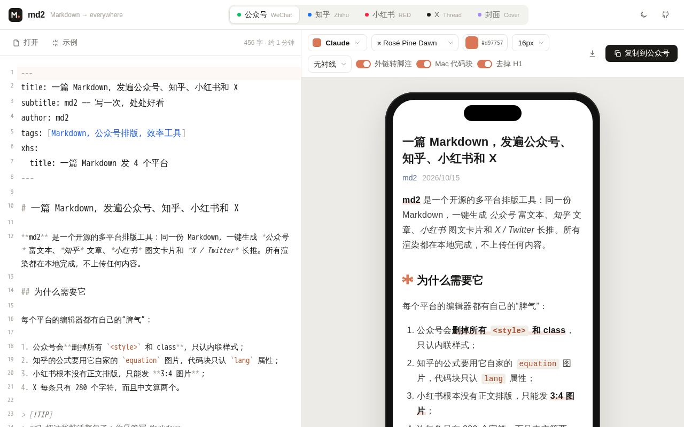Click the sparkle icon beside 示例
The height and width of the screenshot is (427, 684).
coord(56,43)
